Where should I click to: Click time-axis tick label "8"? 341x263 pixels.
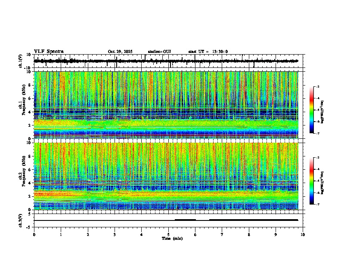point(249,235)
